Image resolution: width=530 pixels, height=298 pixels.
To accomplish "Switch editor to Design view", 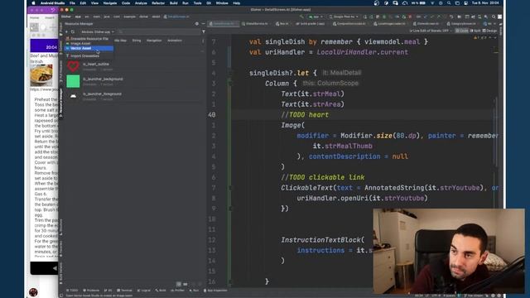I will (x=489, y=31).
